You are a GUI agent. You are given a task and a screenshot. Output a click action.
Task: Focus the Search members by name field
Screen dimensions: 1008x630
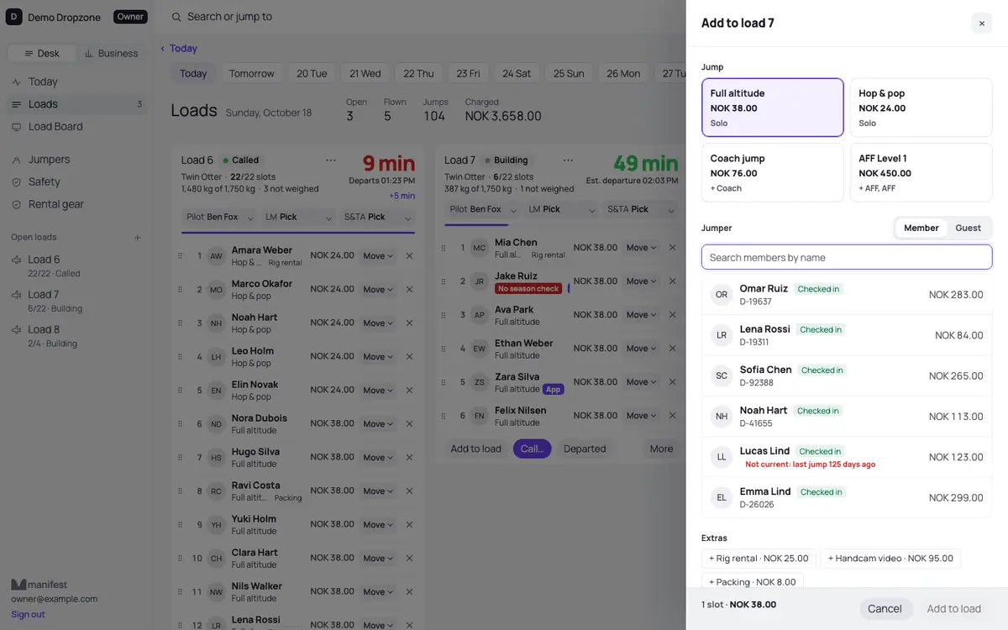pyautogui.click(x=847, y=257)
